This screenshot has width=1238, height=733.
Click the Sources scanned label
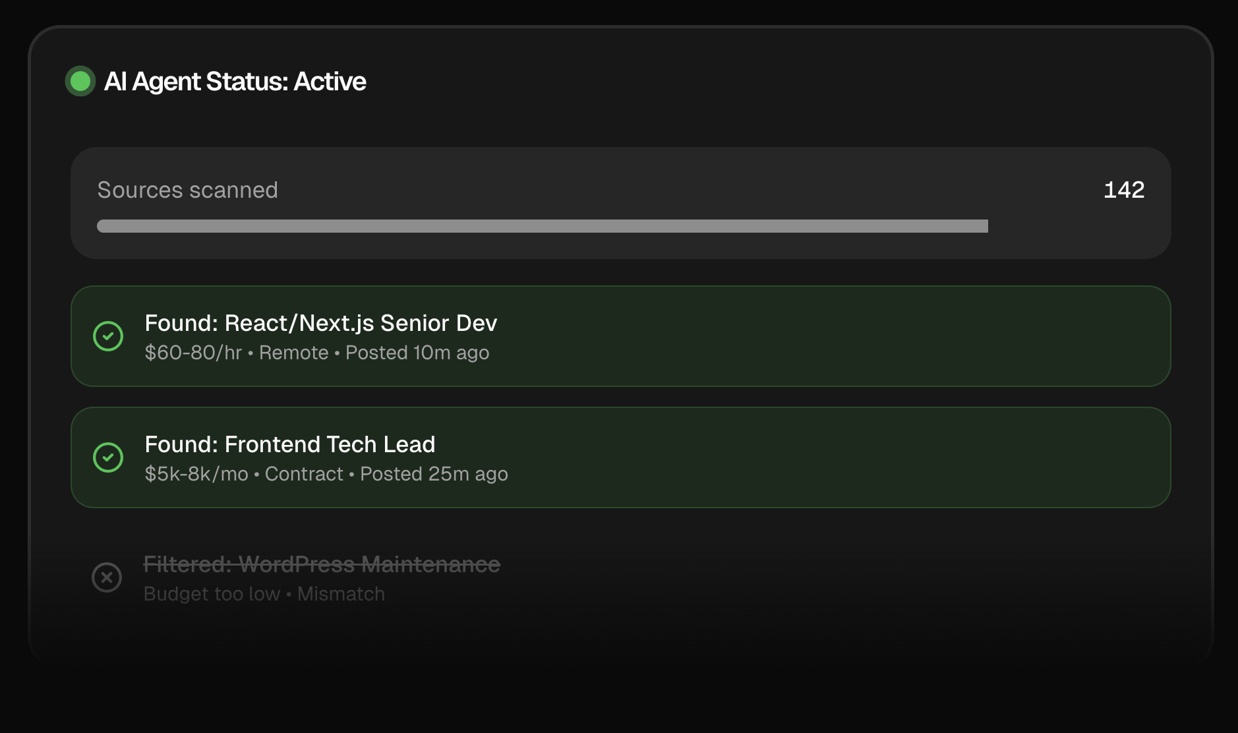click(187, 190)
